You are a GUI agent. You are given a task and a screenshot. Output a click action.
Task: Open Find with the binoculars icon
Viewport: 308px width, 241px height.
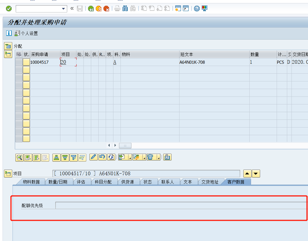pos(125,8)
